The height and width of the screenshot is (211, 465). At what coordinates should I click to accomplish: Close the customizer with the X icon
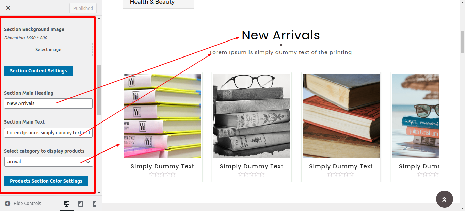coord(8,8)
